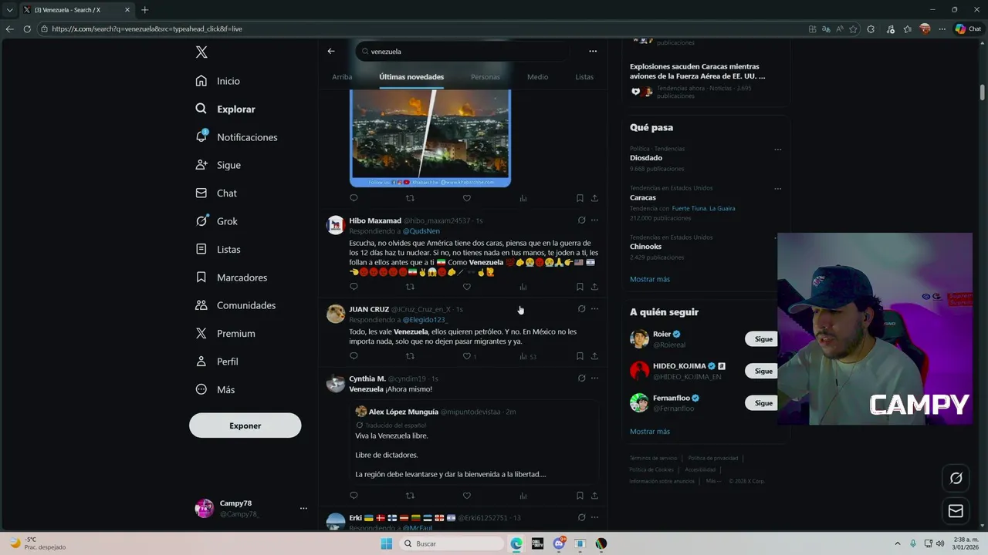
Task: Open Premium page
Action: pos(225,334)
